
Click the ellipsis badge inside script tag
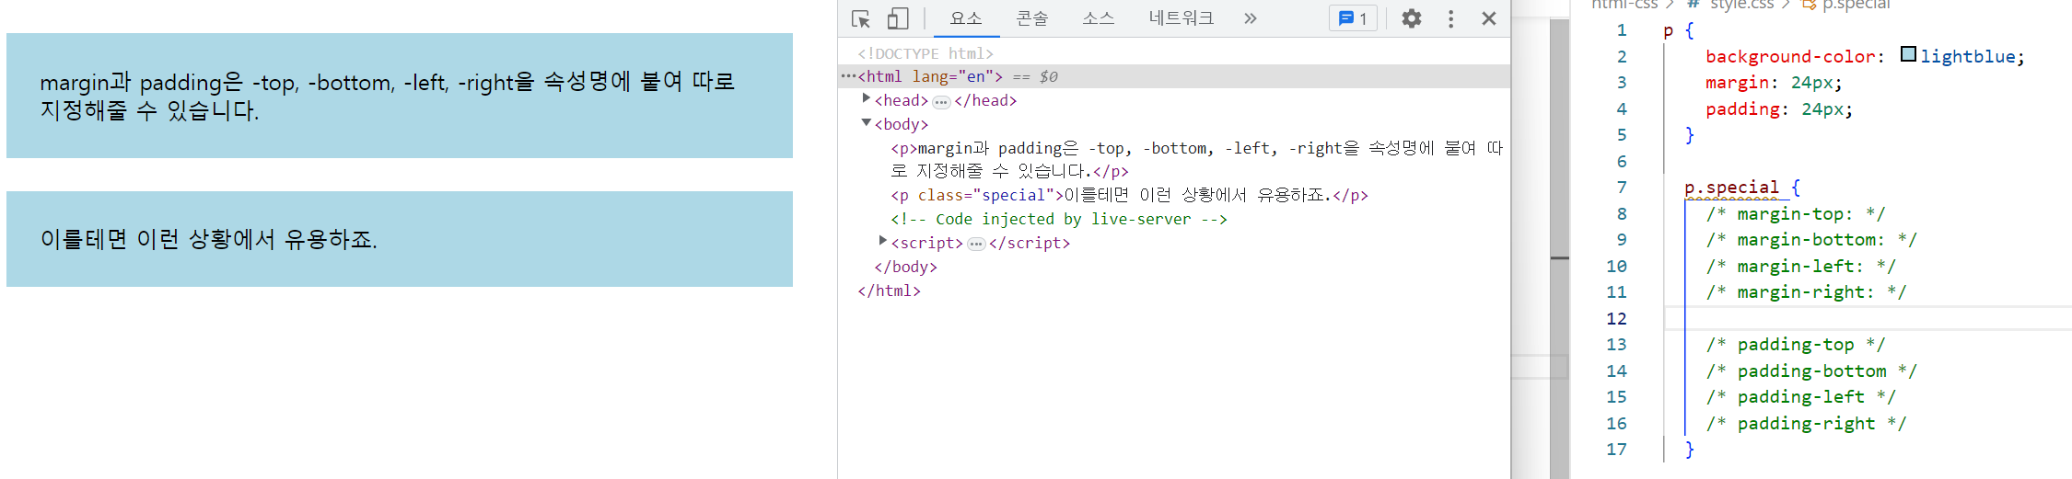coord(976,244)
